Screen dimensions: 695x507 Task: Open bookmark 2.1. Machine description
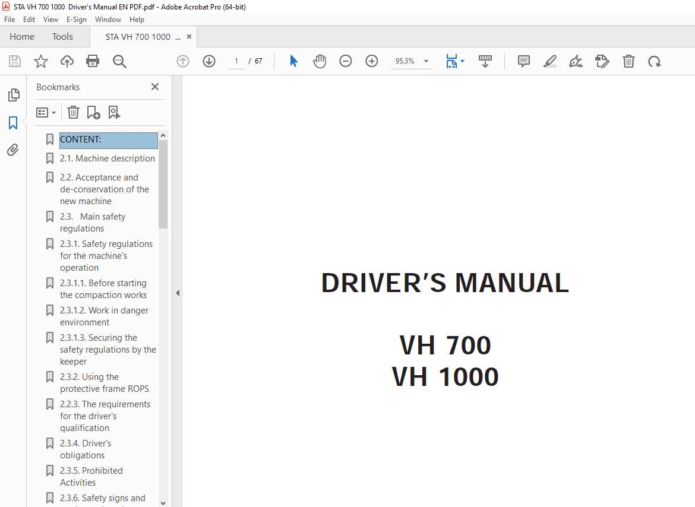point(108,159)
